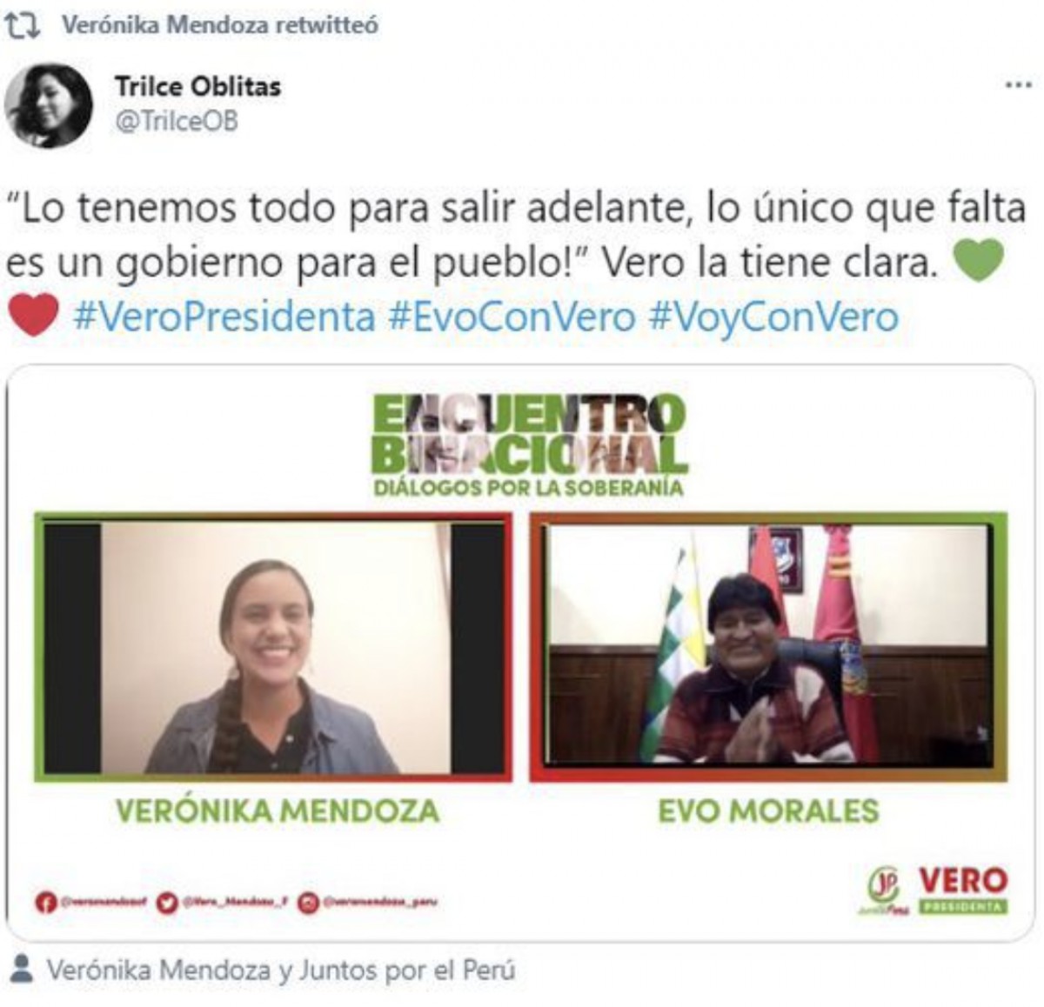Click the person icon beside the tagged names
The width and height of the screenshot is (1044, 1007).
coord(23,970)
